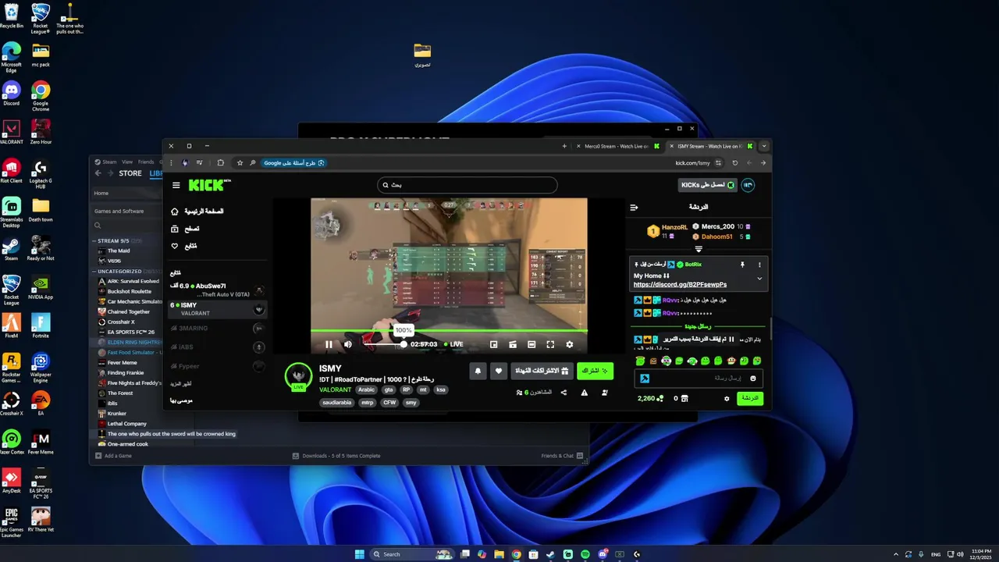Screen dimensions: 999x562
Task: Open Discord desktop shortcut
Action: tap(11, 93)
